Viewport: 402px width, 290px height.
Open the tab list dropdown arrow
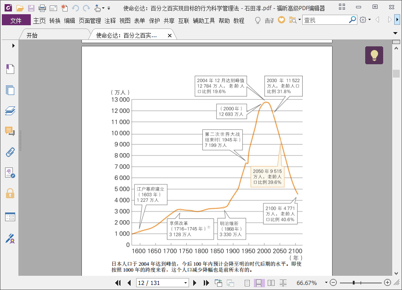click(x=395, y=33)
